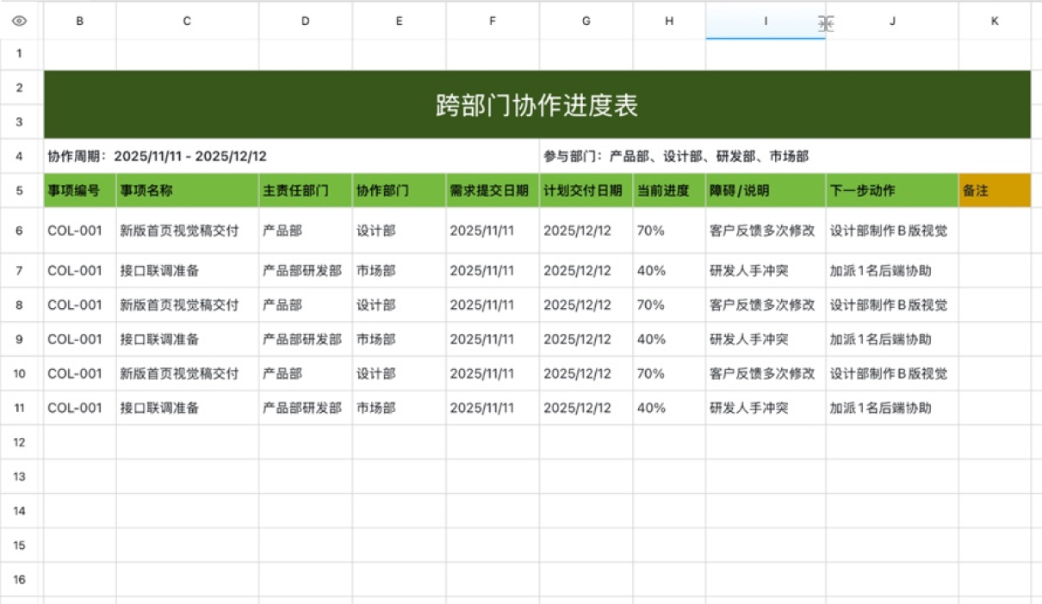This screenshot has height=604, width=1042.
Task: Click the 下一步动作 header cell
Action: [892, 191]
